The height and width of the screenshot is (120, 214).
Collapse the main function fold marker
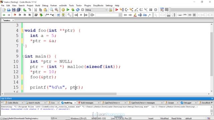23,56
